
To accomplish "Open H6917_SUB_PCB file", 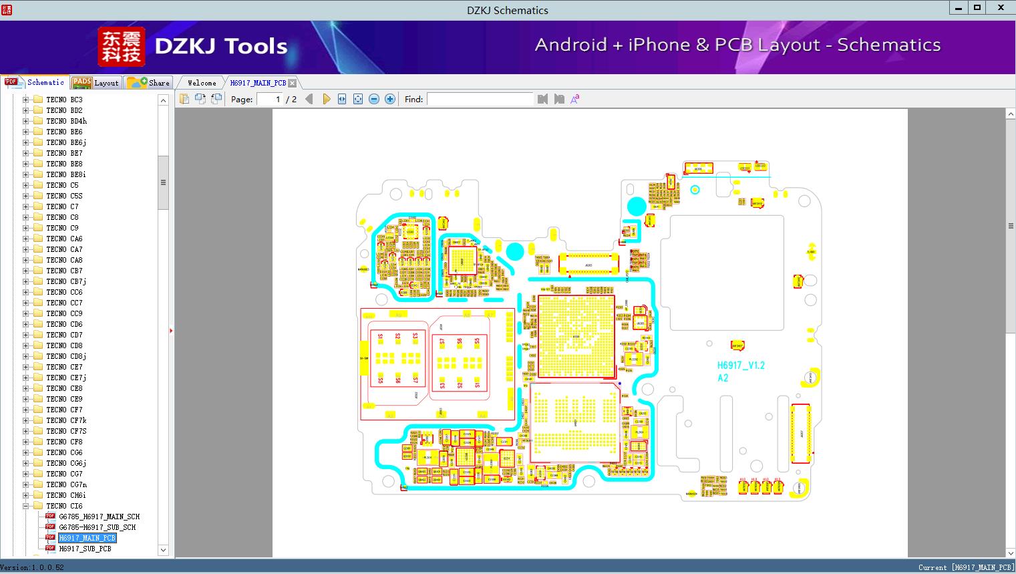I will (85, 549).
